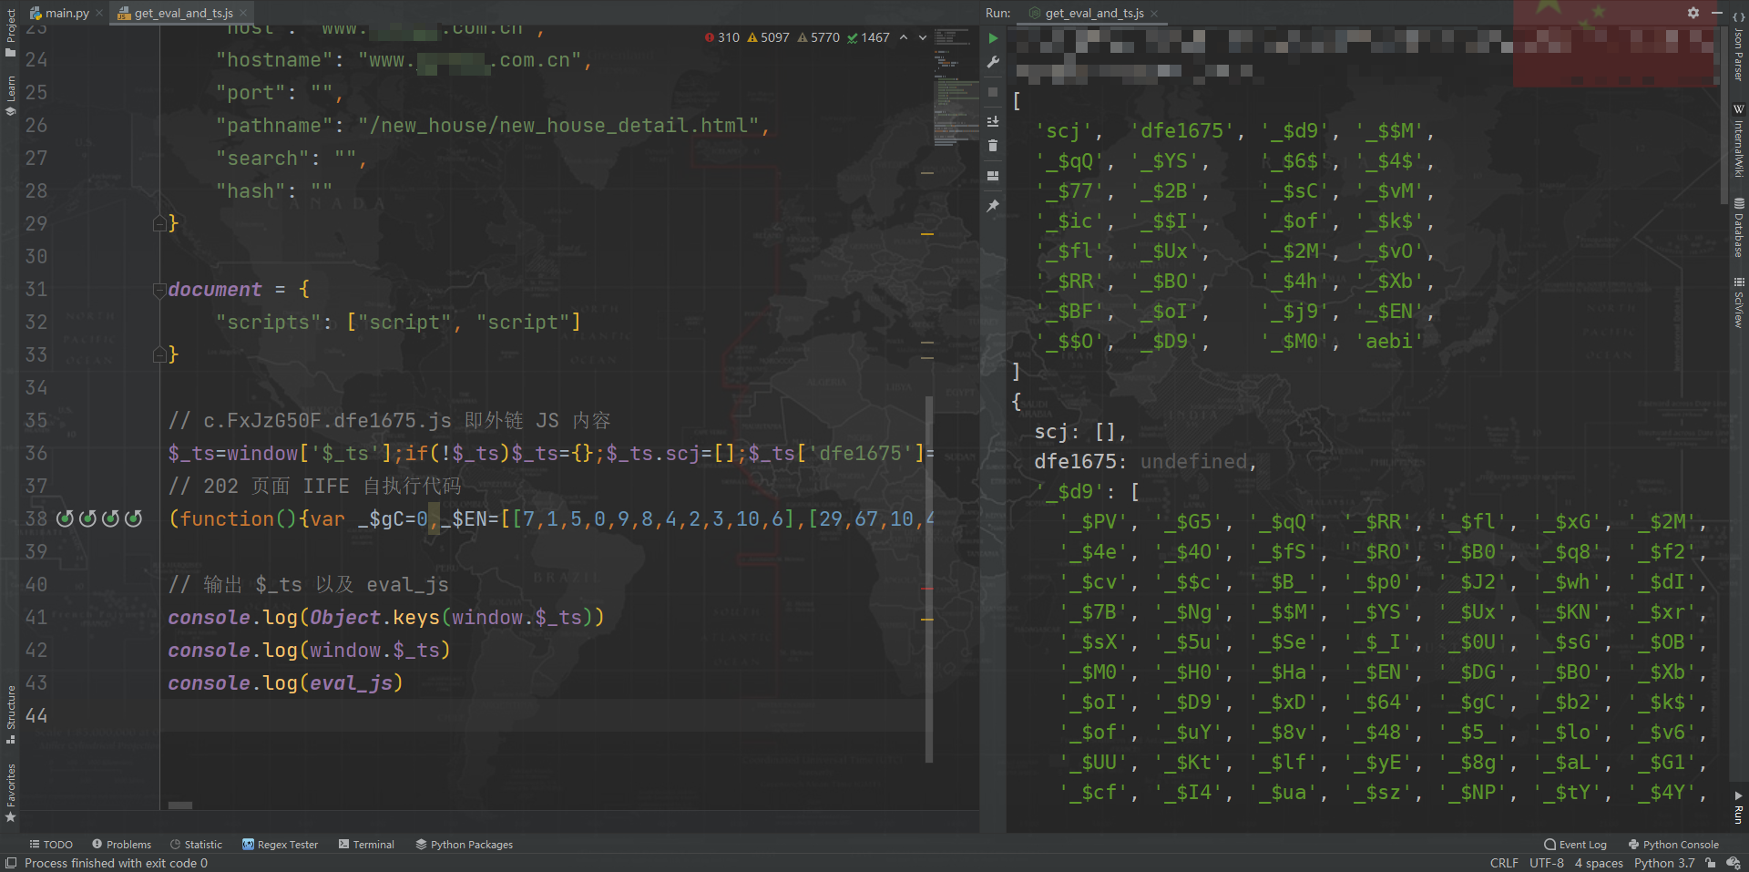Click the editor vertical scrollbar
The image size is (1749, 872).
coord(929,579)
